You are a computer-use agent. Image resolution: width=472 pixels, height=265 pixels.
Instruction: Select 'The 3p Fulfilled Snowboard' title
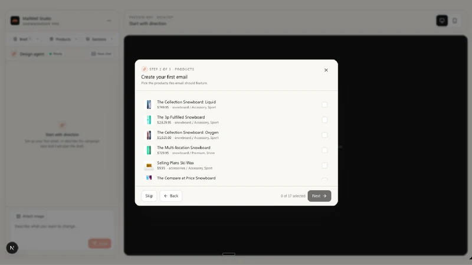(x=181, y=117)
